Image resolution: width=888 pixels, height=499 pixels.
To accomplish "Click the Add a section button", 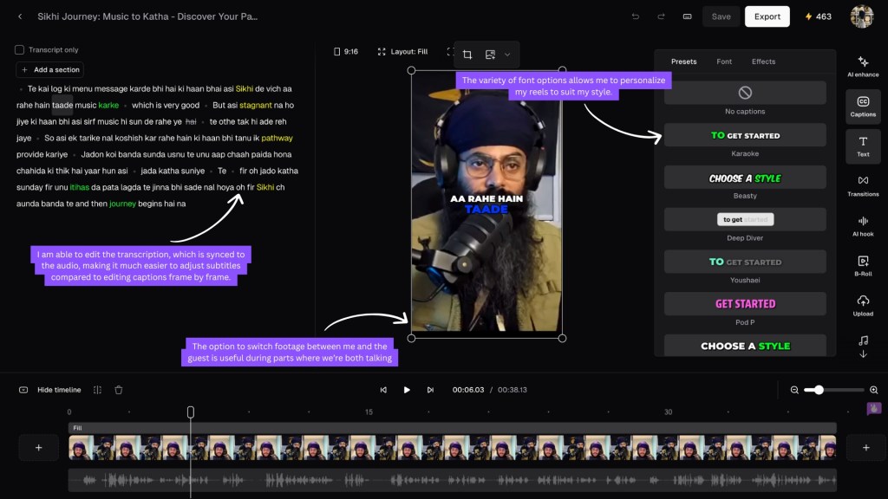I will click(50, 70).
